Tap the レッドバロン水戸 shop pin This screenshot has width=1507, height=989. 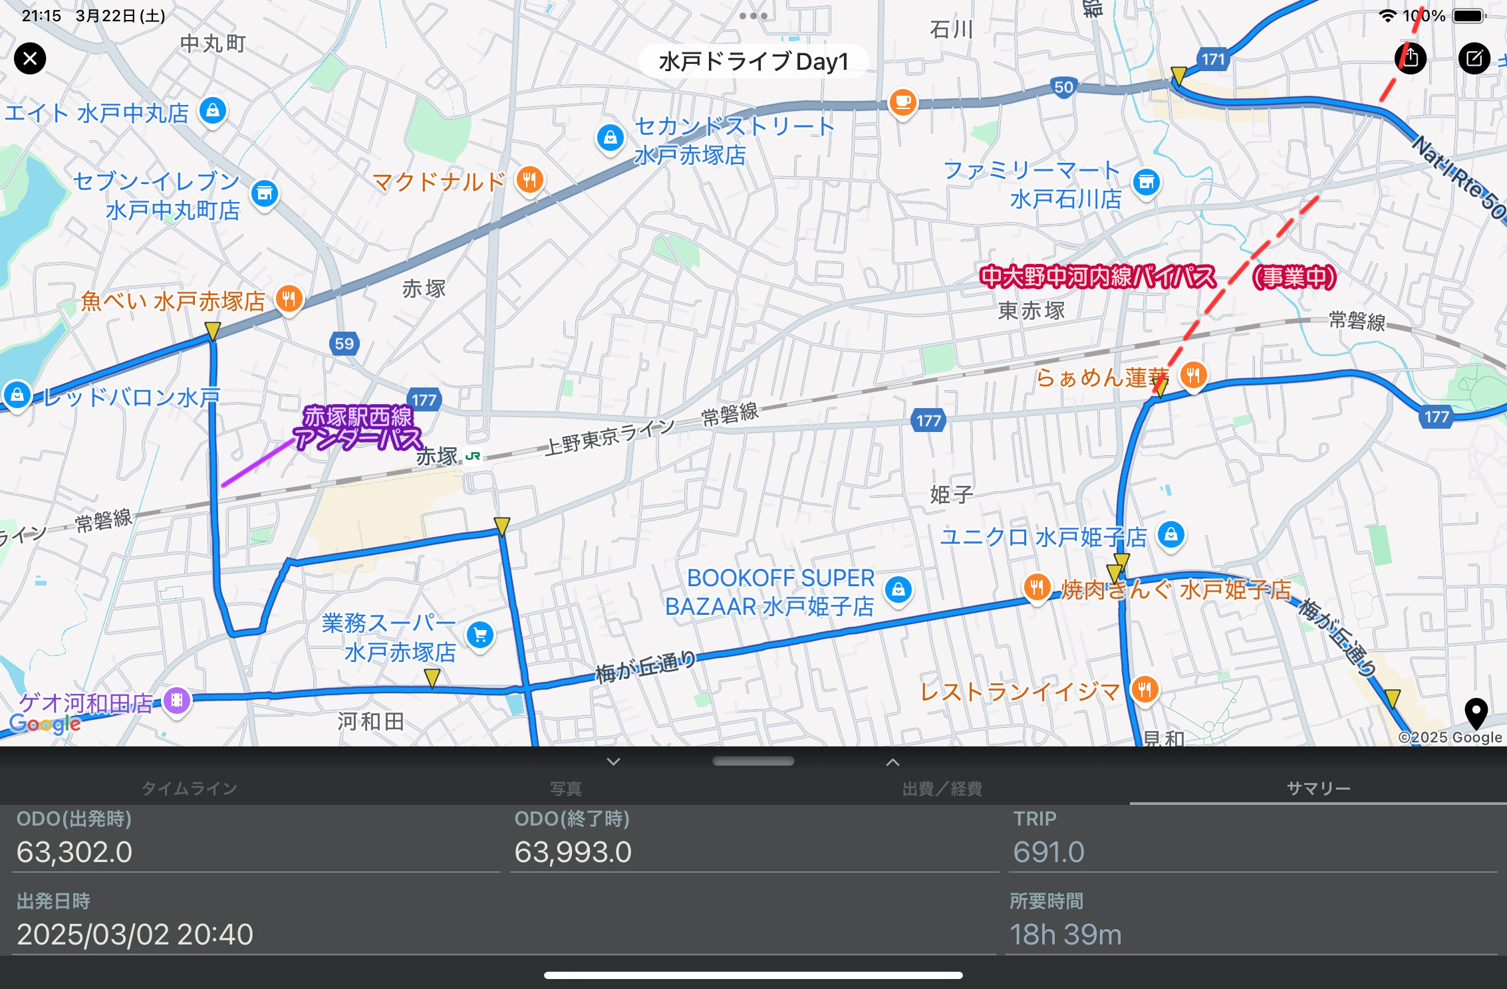tap(17, 395)
